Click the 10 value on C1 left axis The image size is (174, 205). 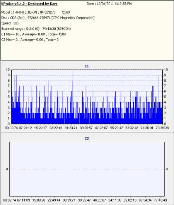(x=8, y=70)
